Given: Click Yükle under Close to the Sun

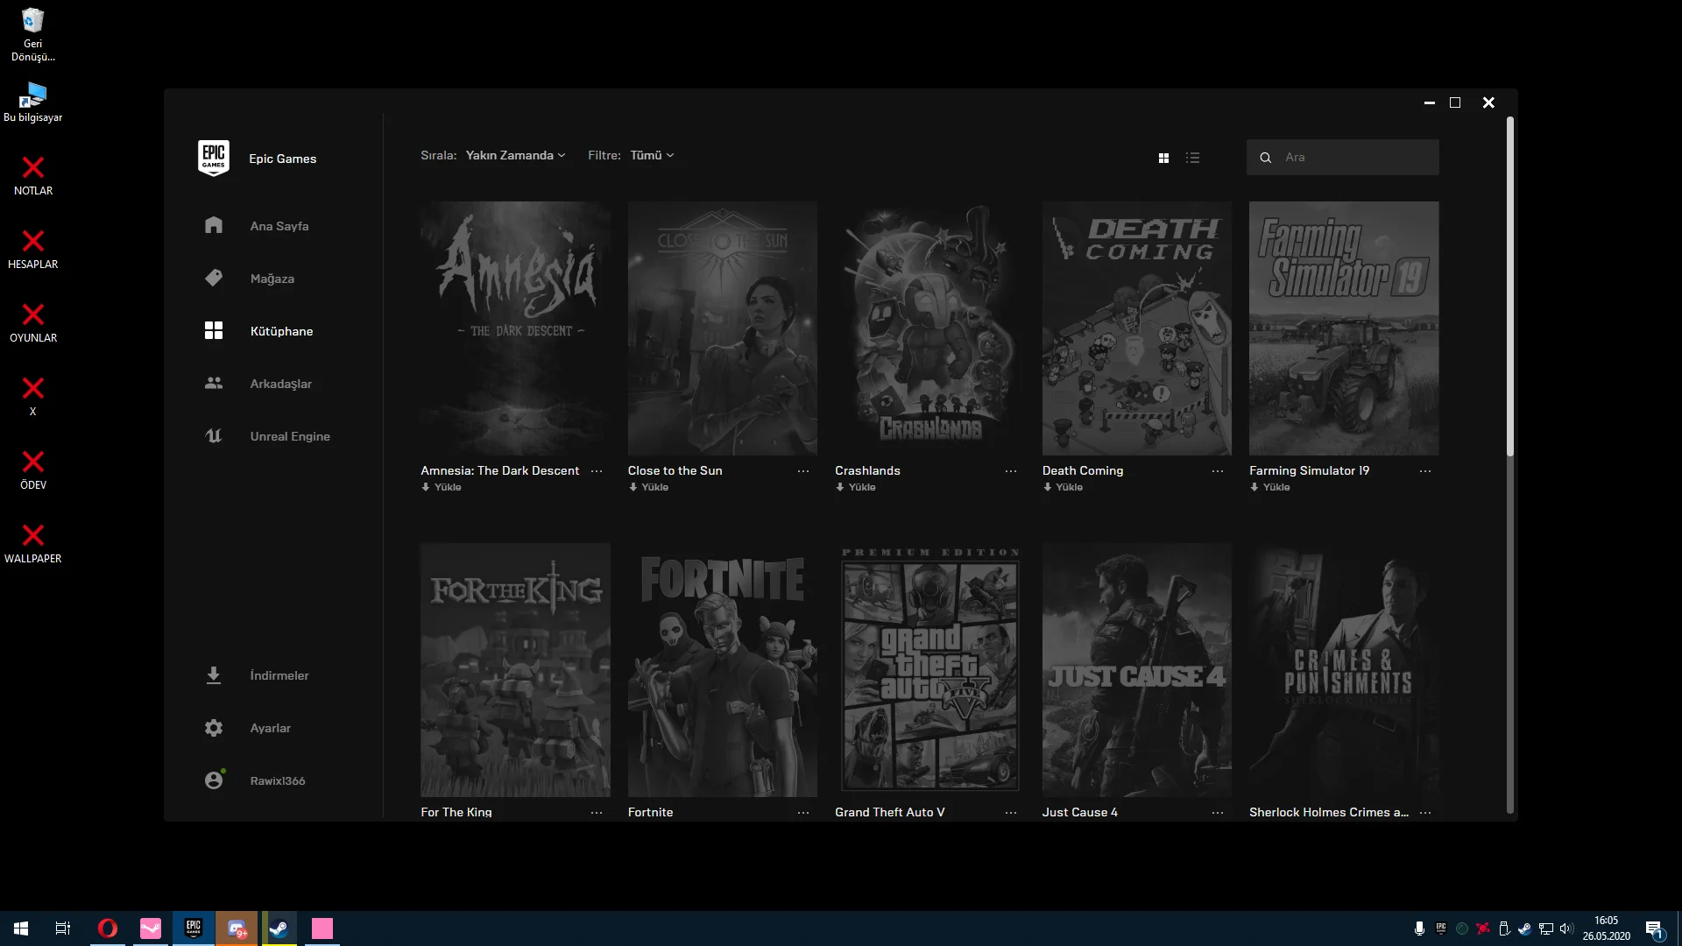Looking at the screenshot, I should (649, 487).
